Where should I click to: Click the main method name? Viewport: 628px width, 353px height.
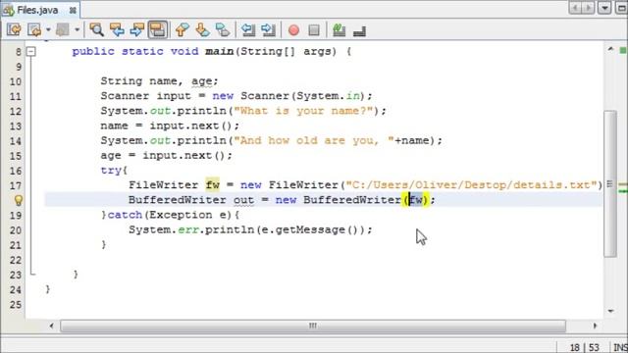pyautogui.click(x=220, y=51)
